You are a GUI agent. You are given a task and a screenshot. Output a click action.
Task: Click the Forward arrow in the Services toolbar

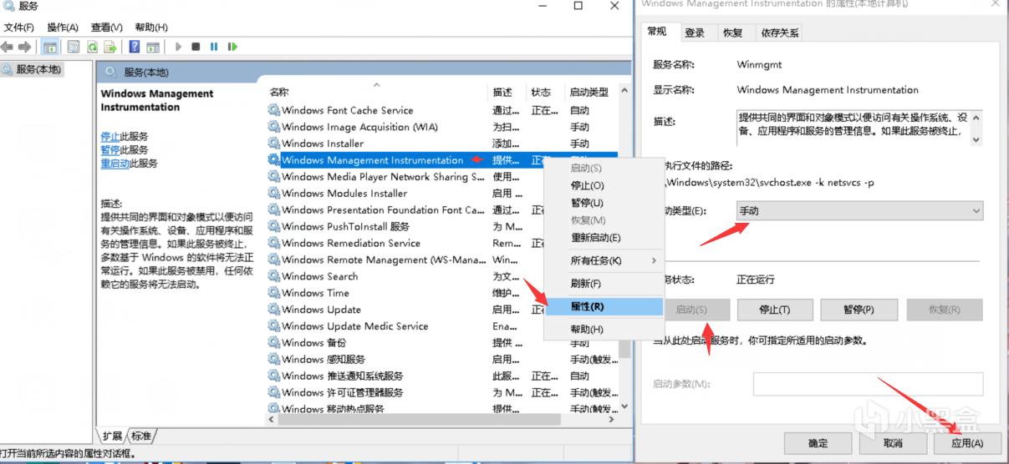(x=24, y=47)
